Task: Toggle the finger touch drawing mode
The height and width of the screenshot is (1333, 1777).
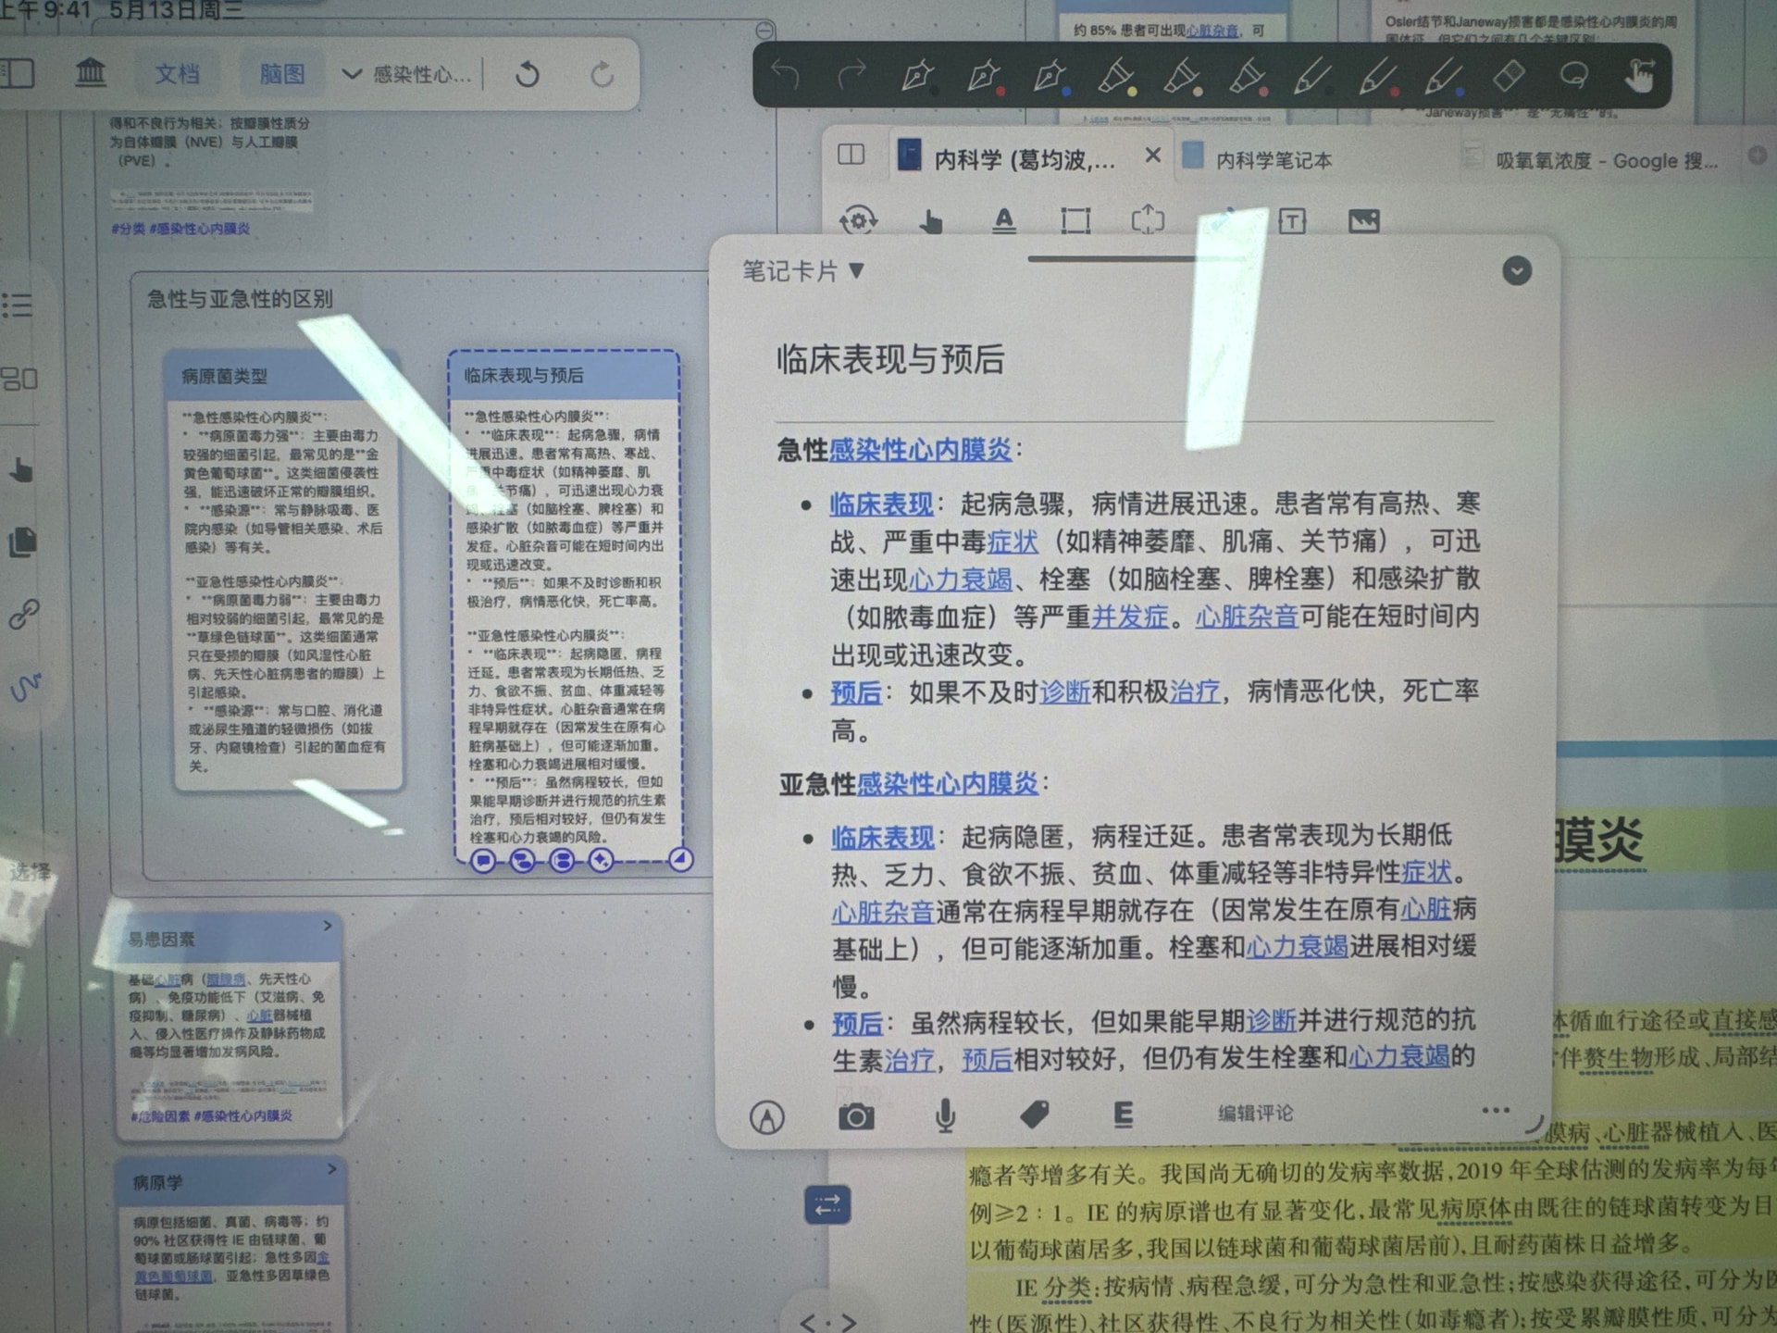Action: (1639, 76)
